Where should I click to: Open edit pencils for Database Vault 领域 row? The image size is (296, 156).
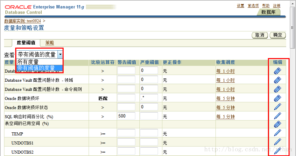277,80
